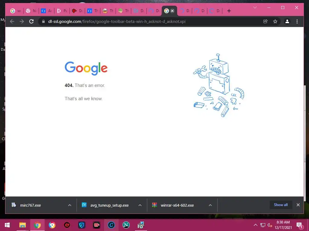Click the Google logo on the error page
Viewport: 309px width, 231px height.
[86, 68]
